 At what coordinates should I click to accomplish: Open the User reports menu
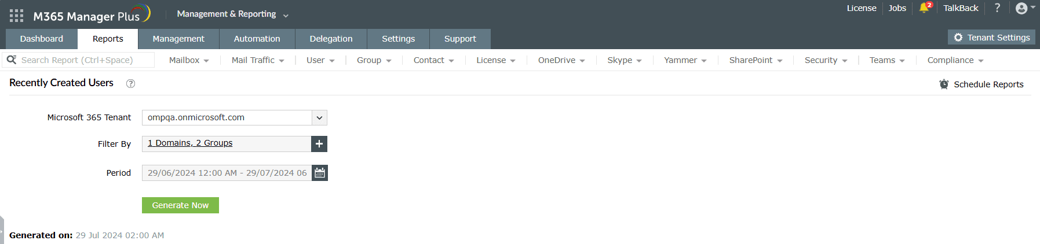point(320,60)
